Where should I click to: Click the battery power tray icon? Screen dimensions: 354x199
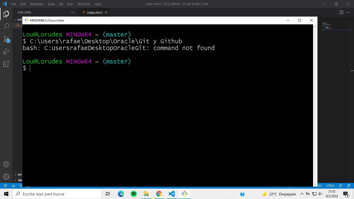click(x=308, y=194)
